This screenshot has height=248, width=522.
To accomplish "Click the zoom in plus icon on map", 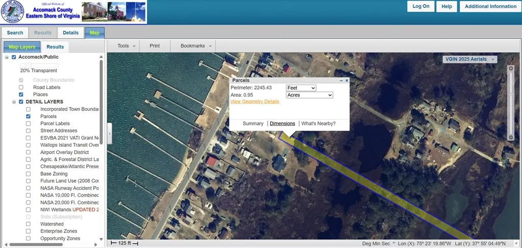I will coord(511,68).
